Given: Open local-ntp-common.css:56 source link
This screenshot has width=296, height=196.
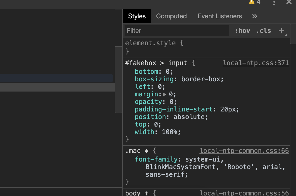Looking at the screenshot, I should pos(244,193).
